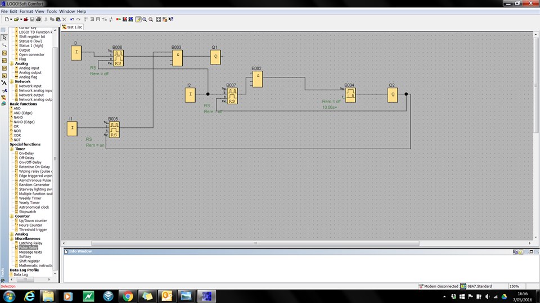Pick the text annotation tool

pyautogui.click(x=4, y=82)
